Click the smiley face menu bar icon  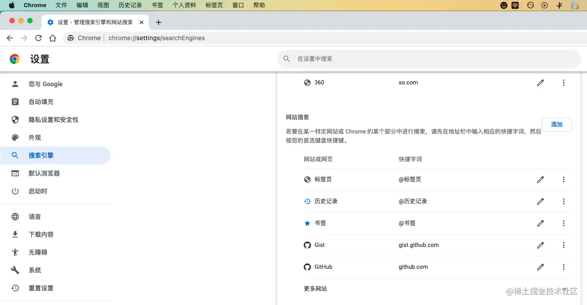[504, 5]
